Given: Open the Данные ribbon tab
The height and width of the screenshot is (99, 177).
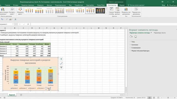Looking at the screenshot, I should pos(49,5).
